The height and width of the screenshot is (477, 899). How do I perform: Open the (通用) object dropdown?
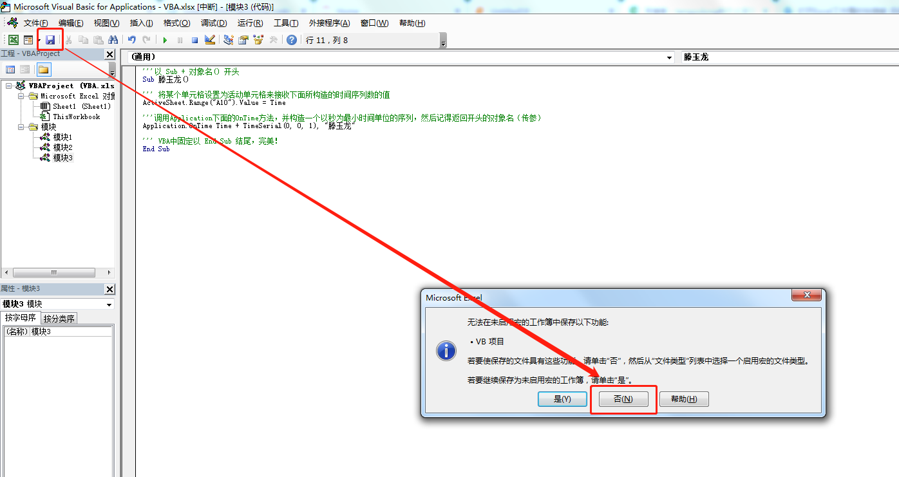click(x=668, y=57)
